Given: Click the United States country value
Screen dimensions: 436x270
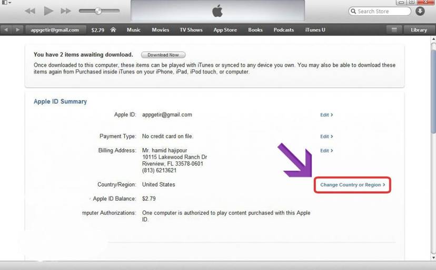Looking at the screenshot, I should point(158,184).
